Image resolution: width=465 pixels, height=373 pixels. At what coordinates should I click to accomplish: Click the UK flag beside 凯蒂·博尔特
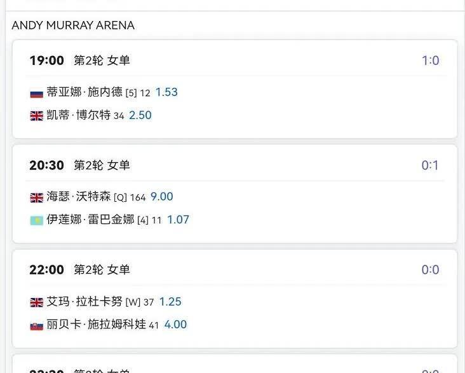coord(36,116)
